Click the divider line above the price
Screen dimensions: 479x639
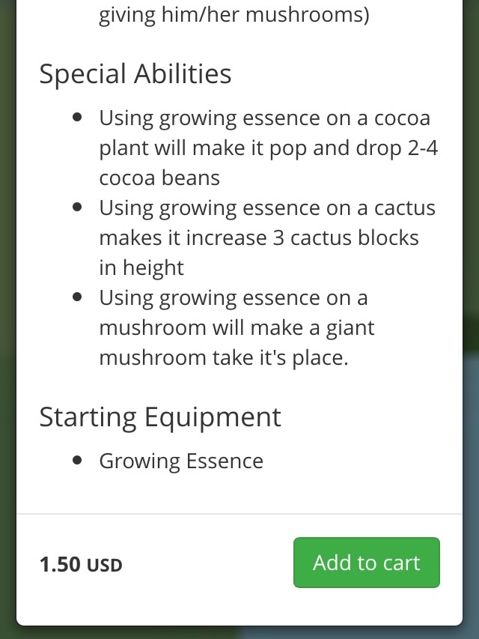point(239,514)
